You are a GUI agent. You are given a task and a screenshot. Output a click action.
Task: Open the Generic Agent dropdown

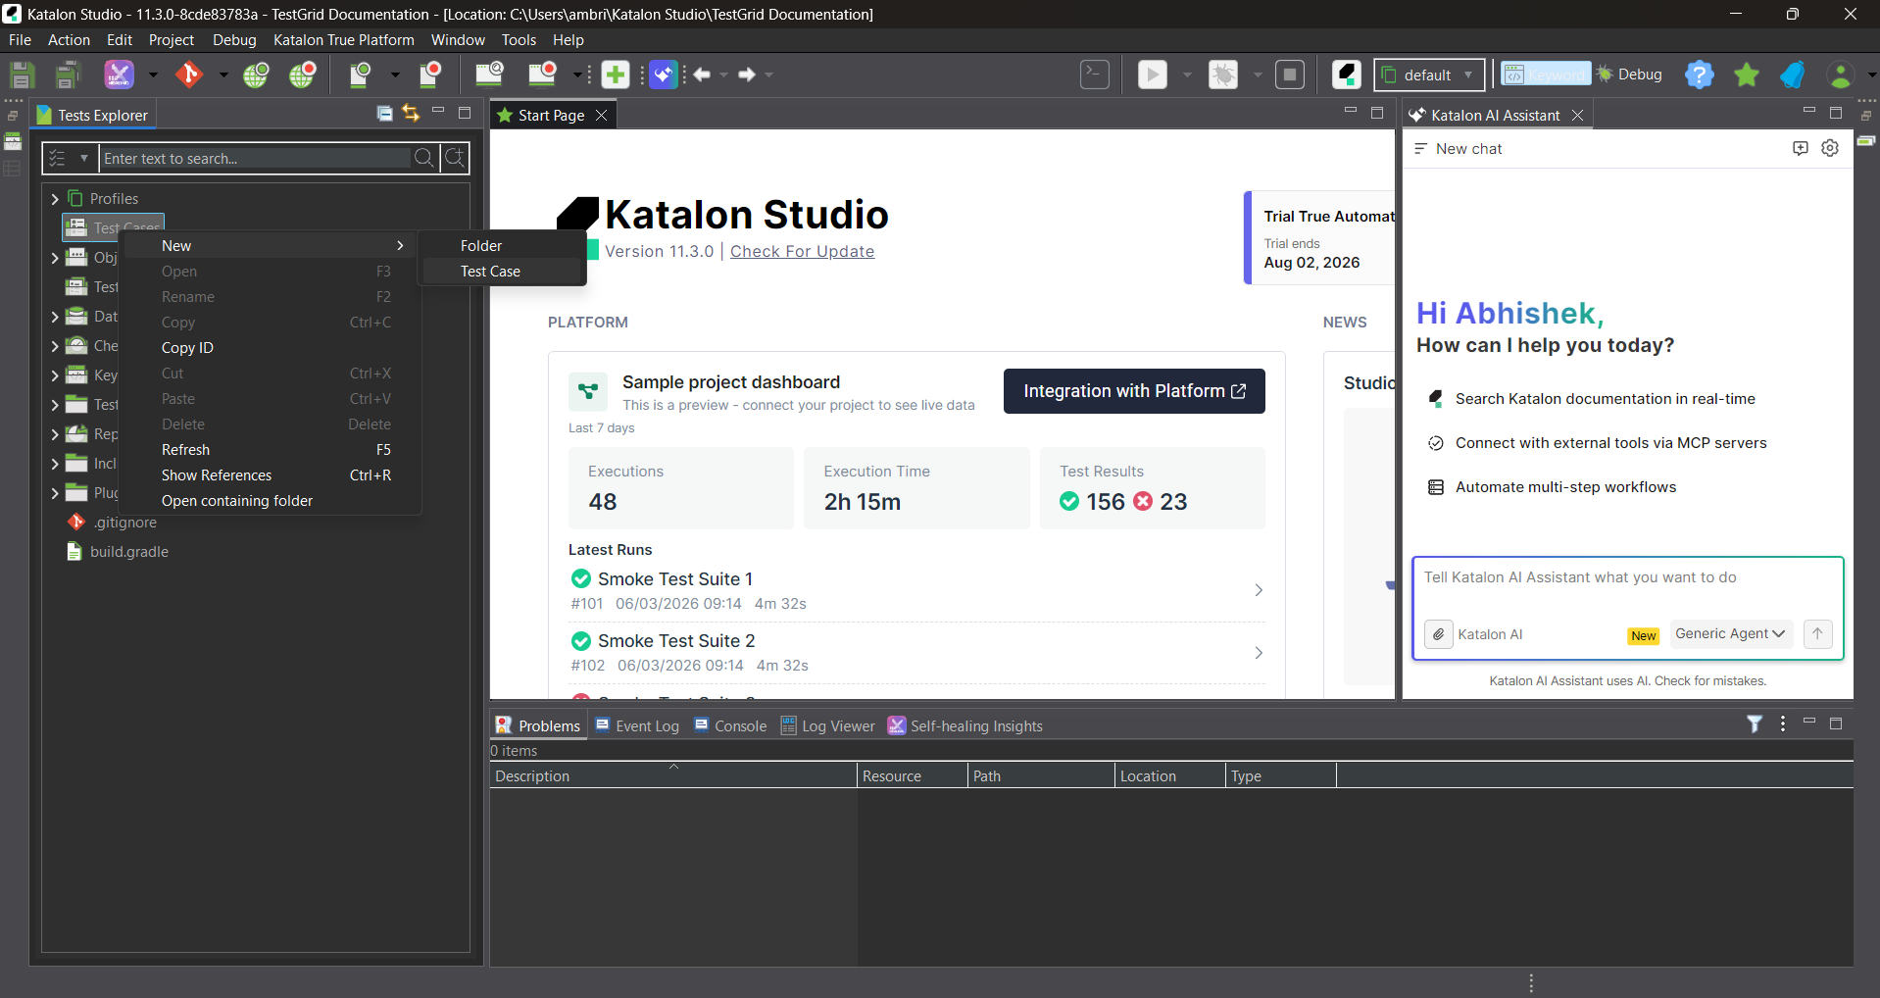1730,634
